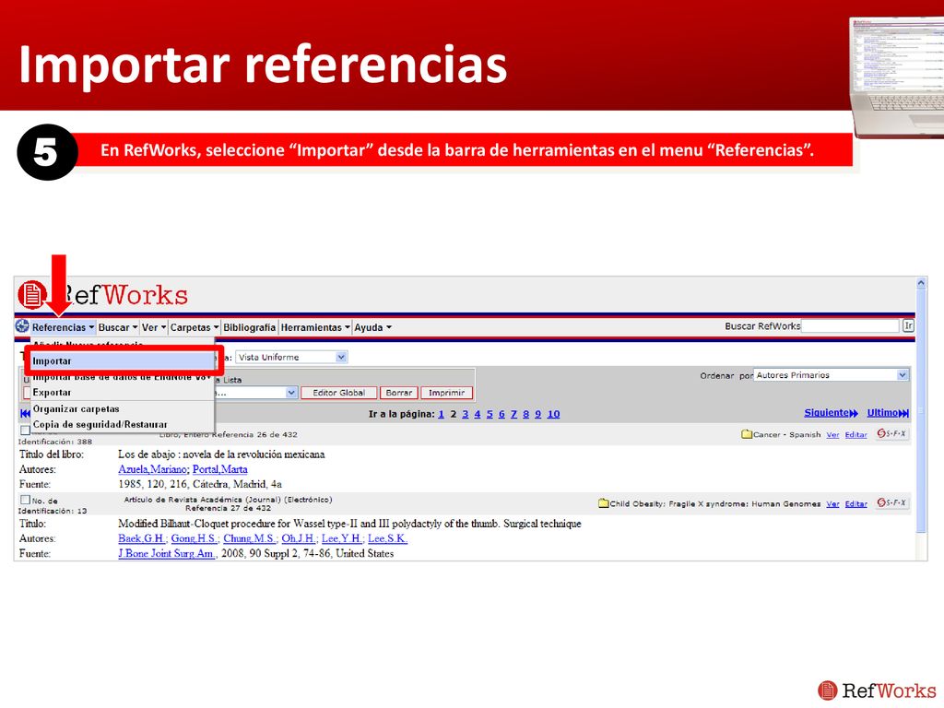
Task: Open the Carpetas menu
Action: (195, 327)
